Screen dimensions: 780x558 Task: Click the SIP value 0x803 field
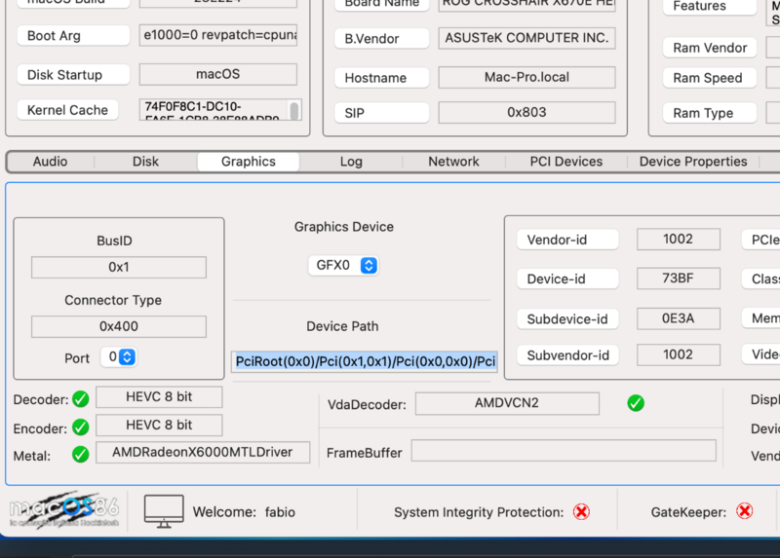coord(526,112)
